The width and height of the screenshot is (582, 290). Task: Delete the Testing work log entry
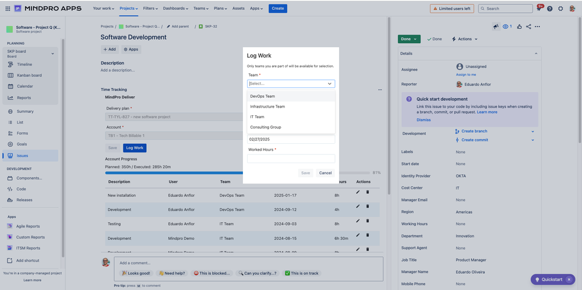(x=368, y=221)
